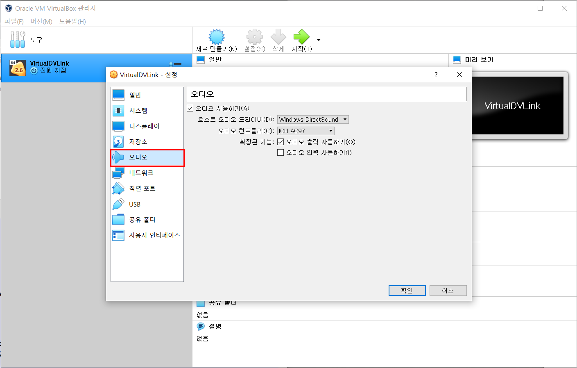Open the Help (도움말) menu
Image resolution: width=577 pixels, height=368 pixels.
[72, 21]
